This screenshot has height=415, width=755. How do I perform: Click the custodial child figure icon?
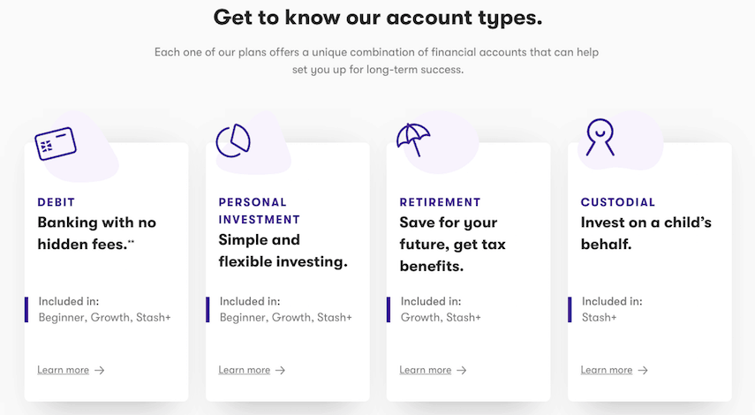coord(600,137)
